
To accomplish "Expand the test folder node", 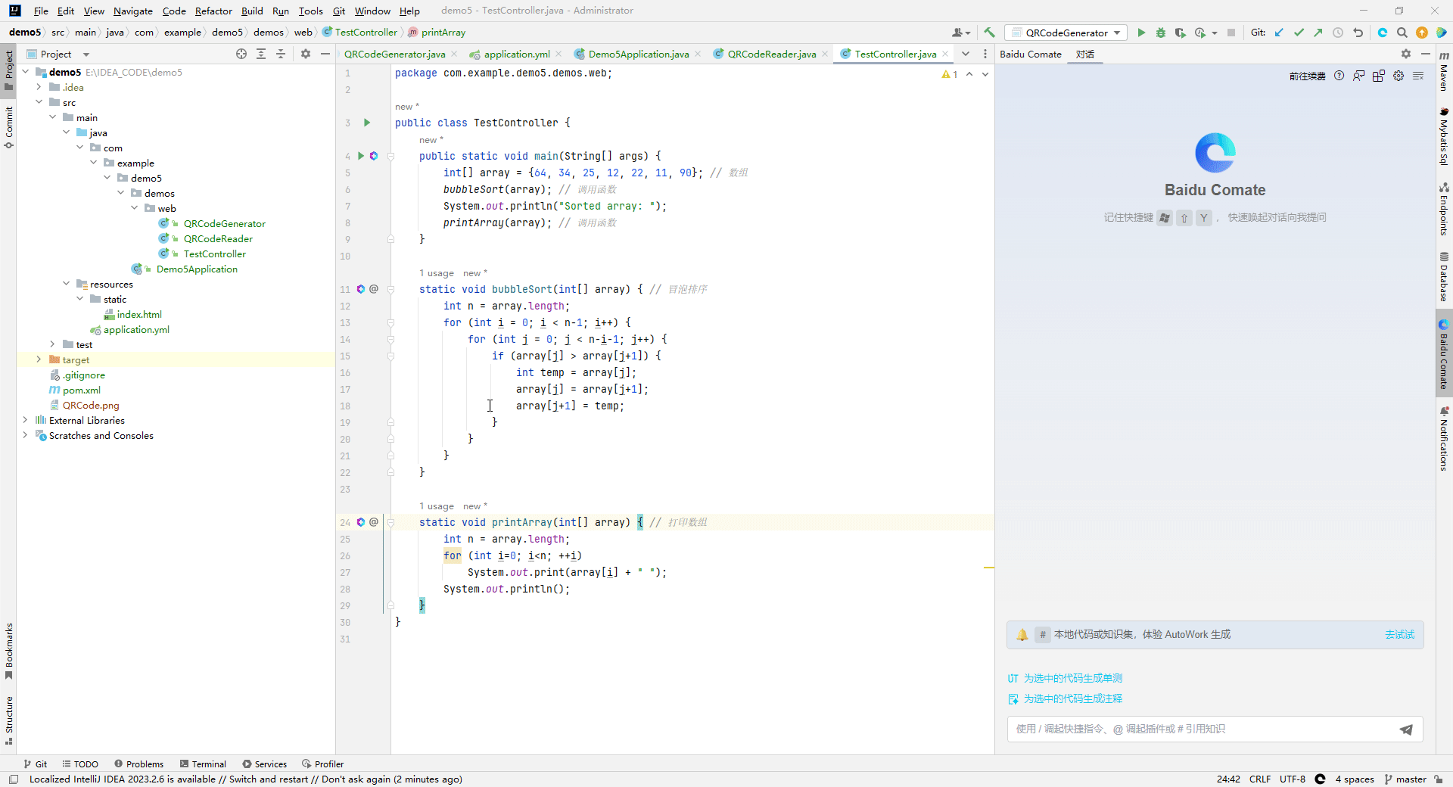I will pyautogui.click(x=52, y=344).
